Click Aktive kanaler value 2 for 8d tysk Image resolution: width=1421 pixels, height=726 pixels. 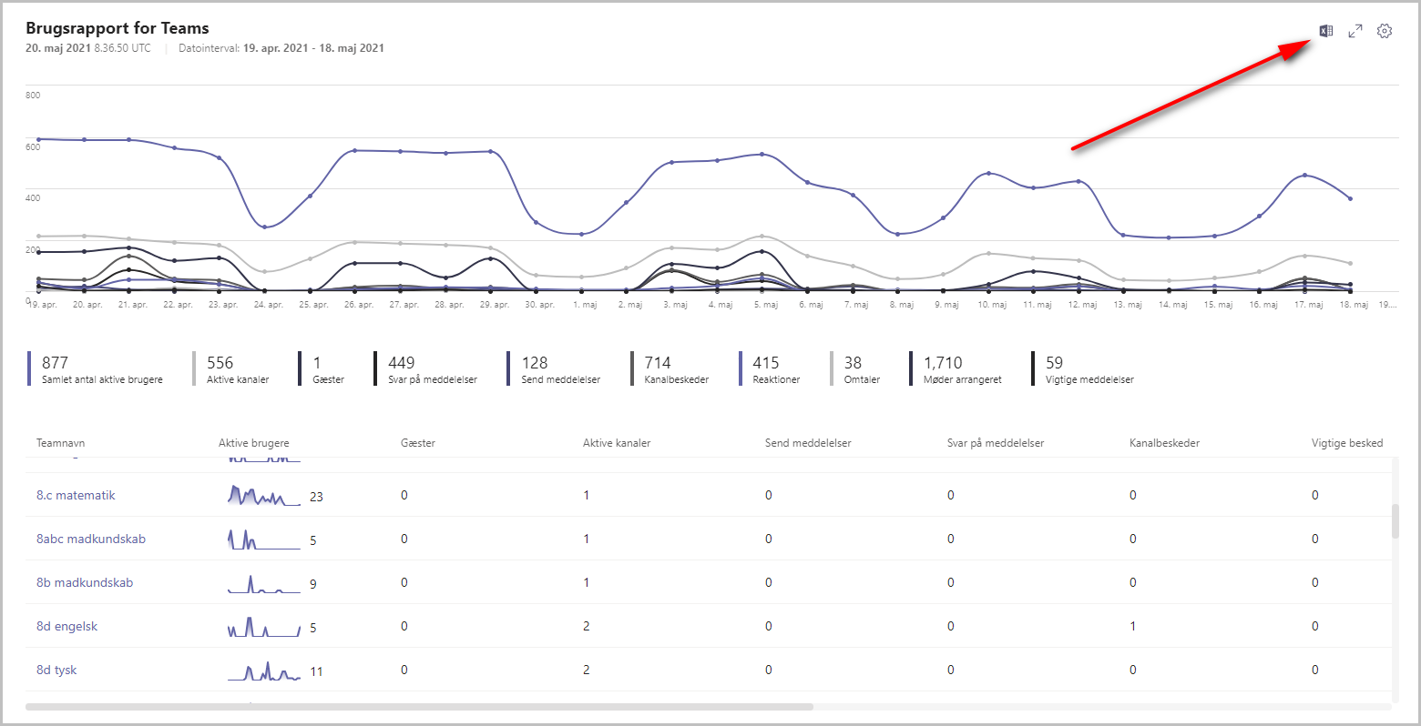click(x=586, y=670)
